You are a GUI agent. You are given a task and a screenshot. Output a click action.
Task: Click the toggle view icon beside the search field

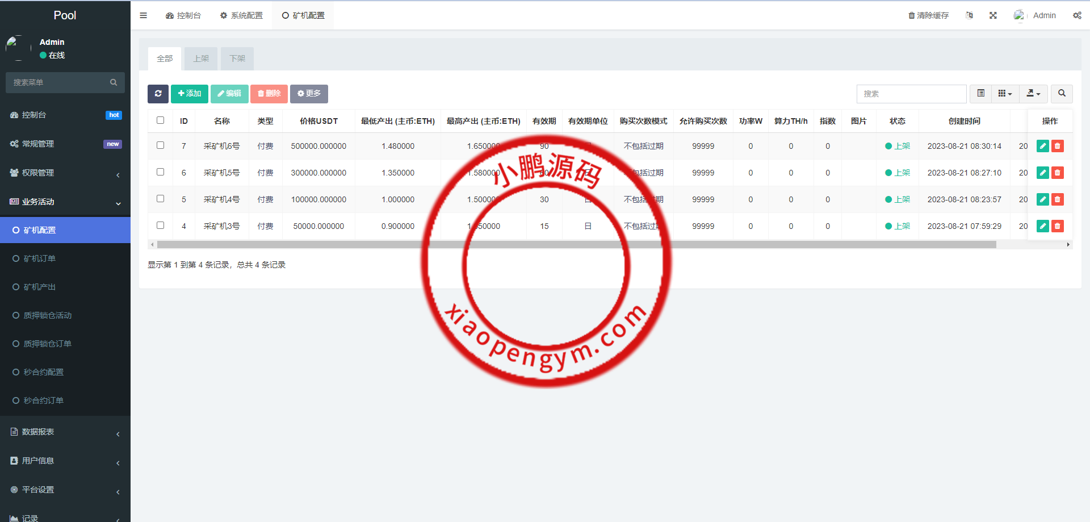980,94
